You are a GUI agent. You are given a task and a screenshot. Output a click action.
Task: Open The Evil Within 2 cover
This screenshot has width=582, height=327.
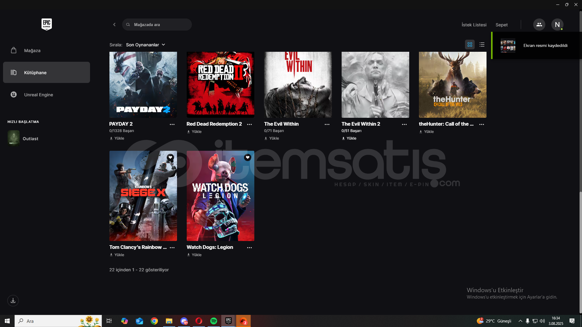[375, 85]
